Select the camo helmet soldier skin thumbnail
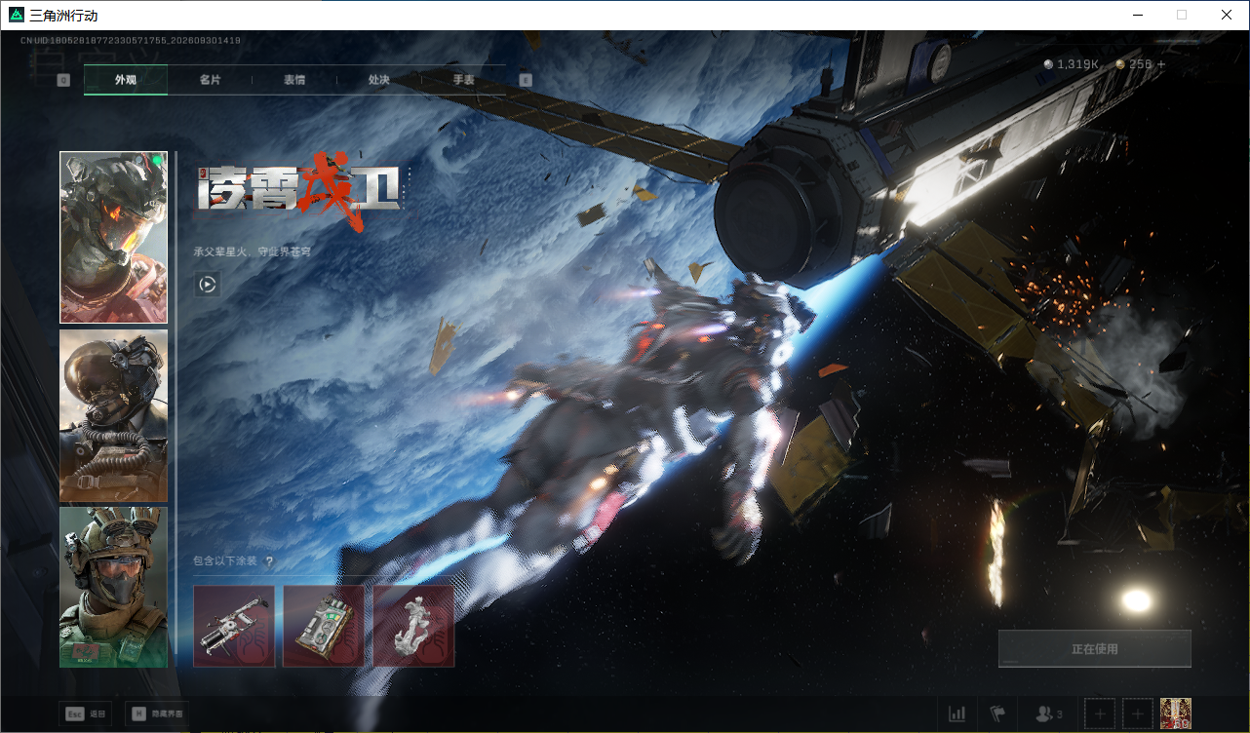Screen dimensions: 1250x733 113,587
